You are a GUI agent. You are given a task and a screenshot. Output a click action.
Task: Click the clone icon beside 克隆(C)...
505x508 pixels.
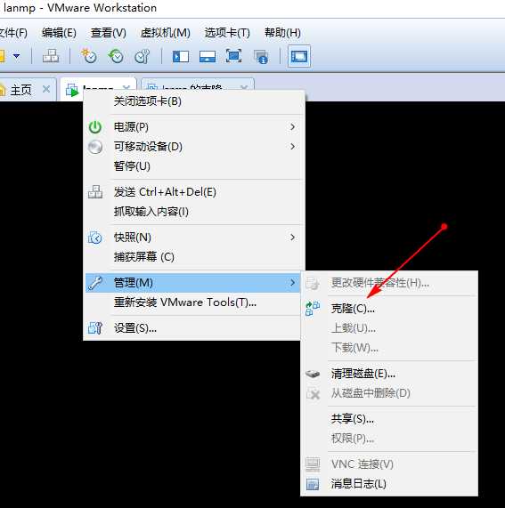click(313, 309)
